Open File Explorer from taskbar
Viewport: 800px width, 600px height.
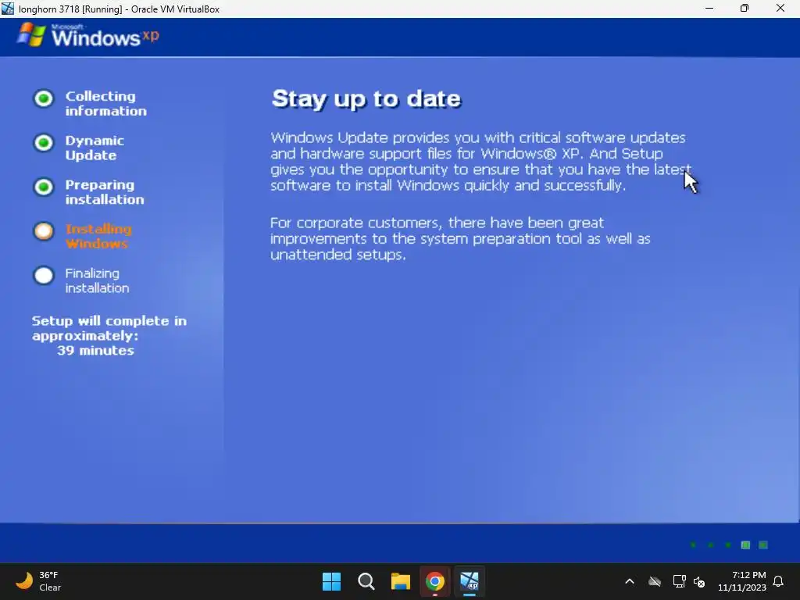pos(401,581)
